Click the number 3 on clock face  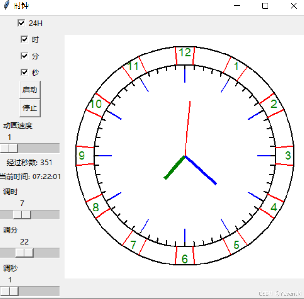(x=288, y=156)
